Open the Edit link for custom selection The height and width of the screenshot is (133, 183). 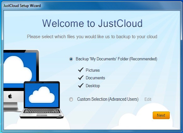click(x=148, y=99)
